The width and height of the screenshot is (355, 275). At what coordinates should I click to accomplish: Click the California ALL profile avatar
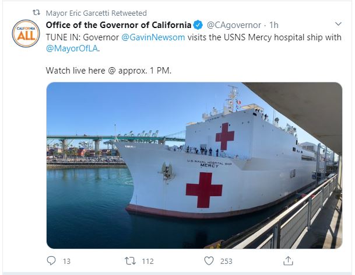pyautogui.click(x=26, y=33)
